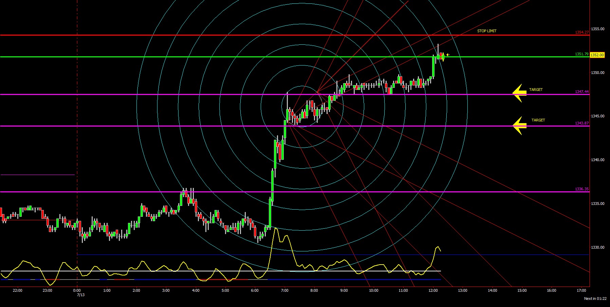Click the 1355.00 price axis label
The image size is (610, 307).
tap(597, 29)
